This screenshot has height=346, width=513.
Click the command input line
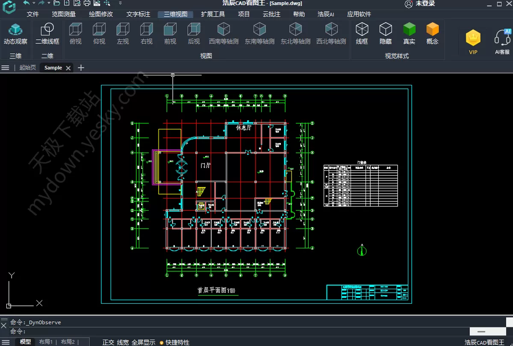tap(239, 331)
